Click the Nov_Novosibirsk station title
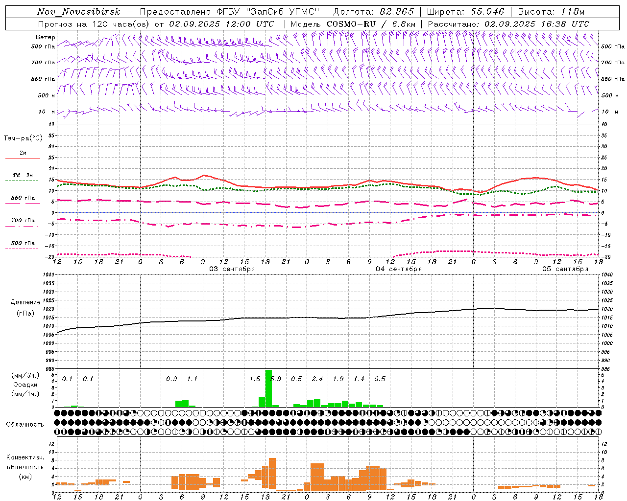Viewport: 627px width, 501px height. pyautogui.click(x=79, y=12)
